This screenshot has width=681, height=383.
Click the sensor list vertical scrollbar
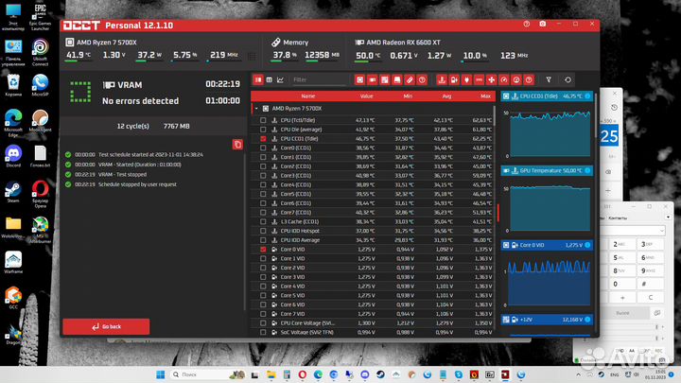click(495, 115)
